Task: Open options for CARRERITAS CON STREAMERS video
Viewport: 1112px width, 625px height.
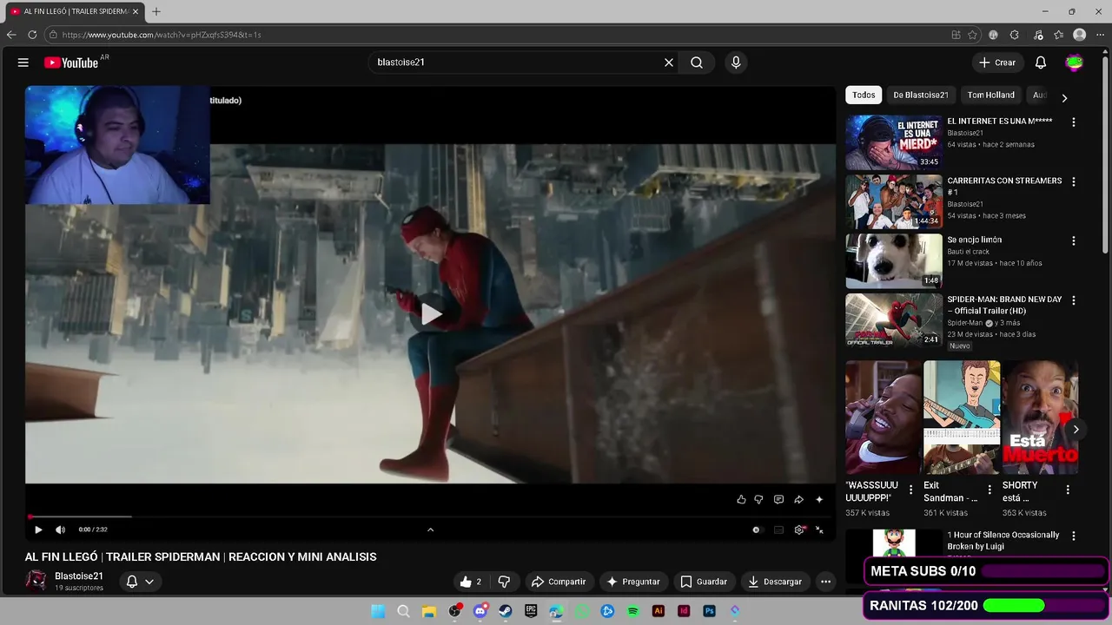Action: point(1073,182)
